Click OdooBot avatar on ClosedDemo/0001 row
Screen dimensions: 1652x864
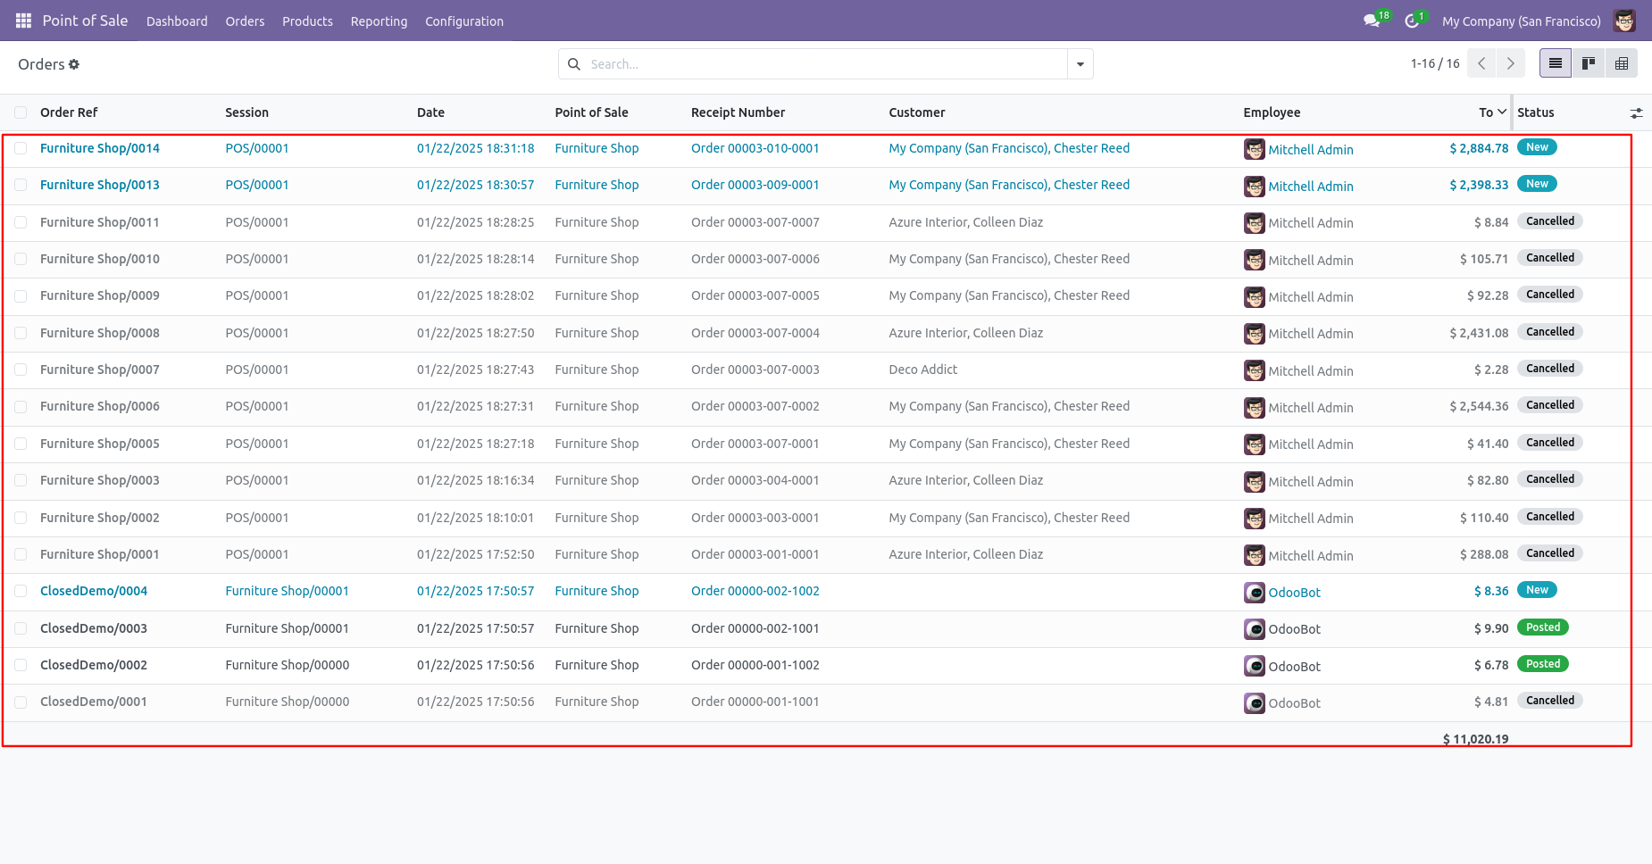[x=1255, y=703]
